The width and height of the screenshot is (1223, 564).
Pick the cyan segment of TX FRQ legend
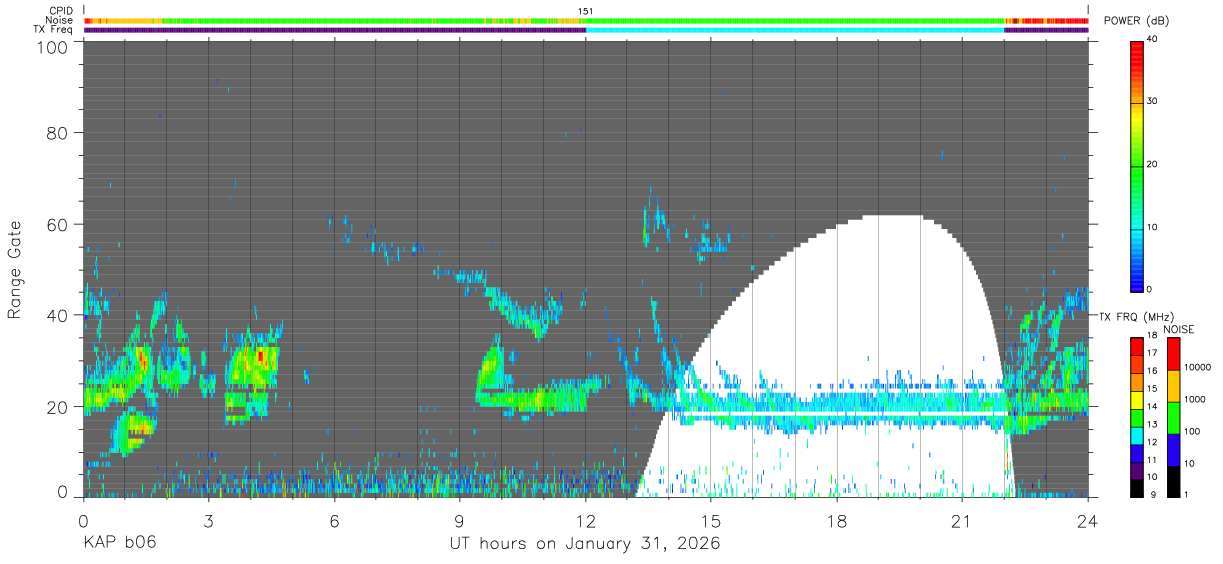tap(1136, 436)
